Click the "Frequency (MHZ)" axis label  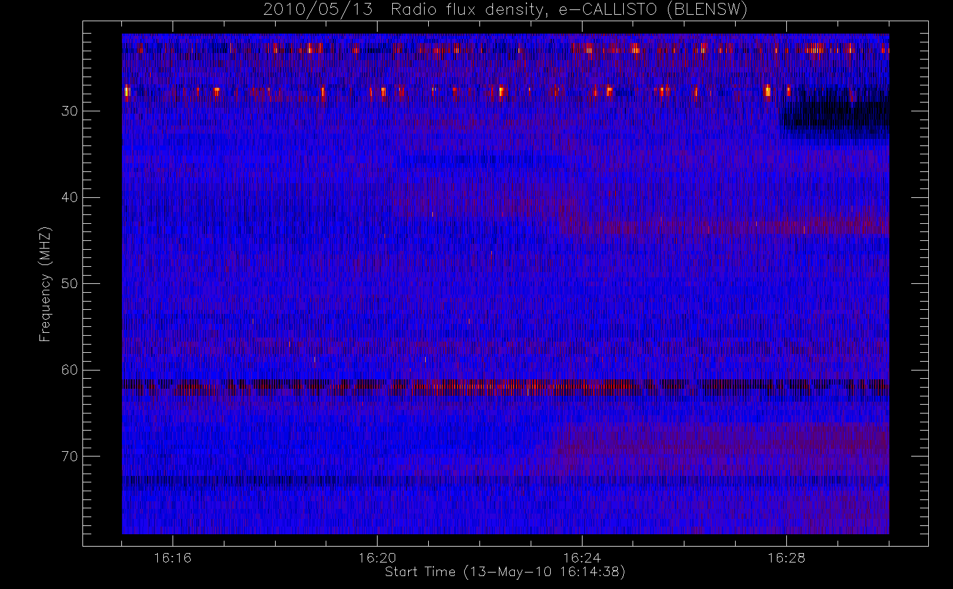[x=45, y=284]
